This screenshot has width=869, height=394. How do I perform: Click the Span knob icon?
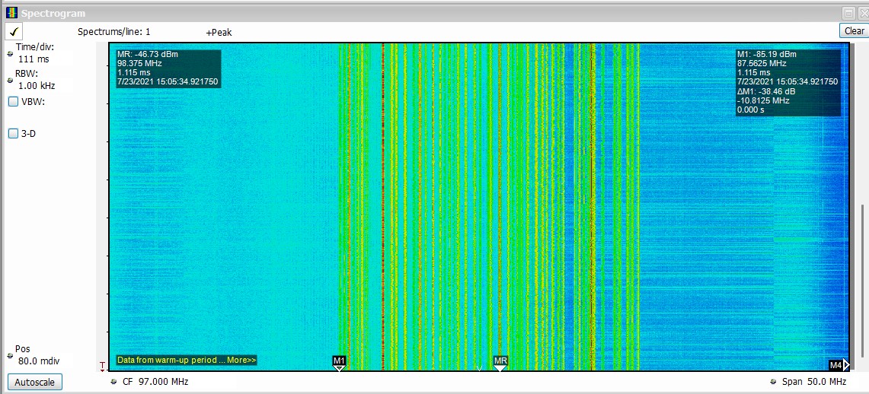773,382
